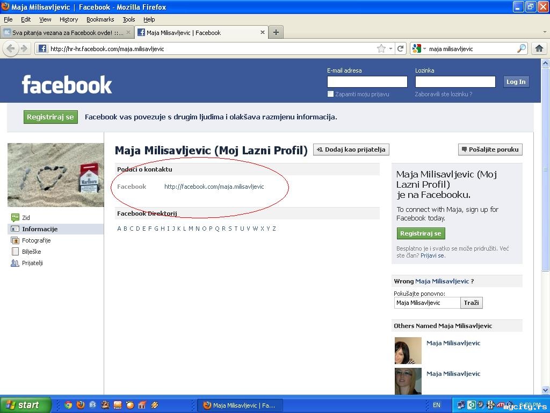Click the Home button icon

[539, 48]
